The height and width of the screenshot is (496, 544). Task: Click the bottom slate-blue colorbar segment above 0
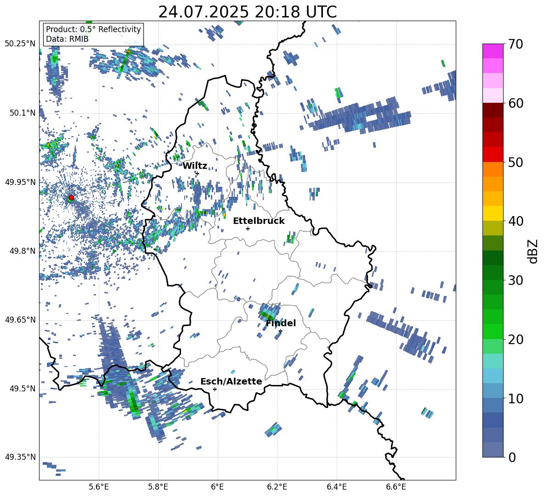[493, 450]
